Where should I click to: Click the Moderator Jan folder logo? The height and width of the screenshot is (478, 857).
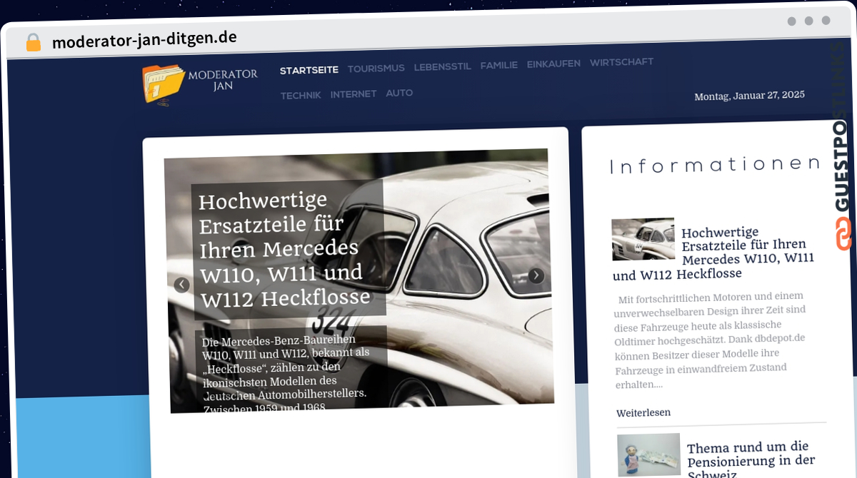point(201,84)
